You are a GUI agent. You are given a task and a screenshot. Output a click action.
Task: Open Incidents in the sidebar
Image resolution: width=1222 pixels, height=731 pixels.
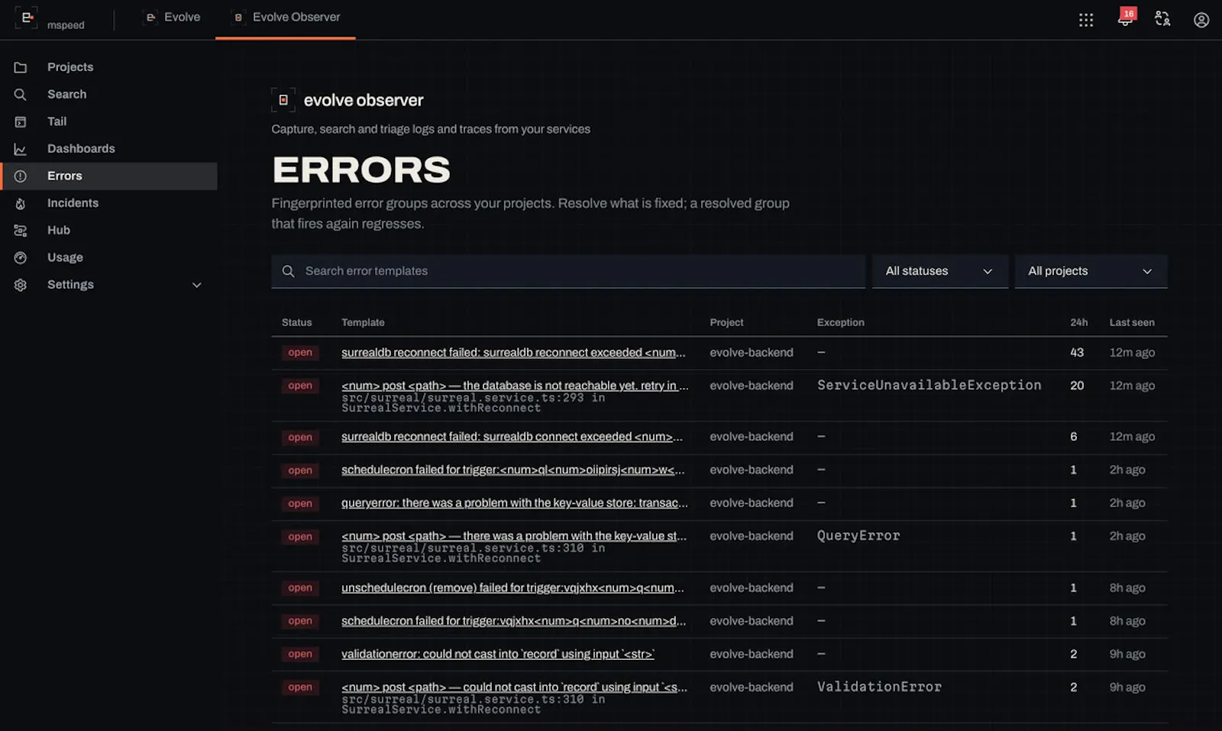coord(73,203)
